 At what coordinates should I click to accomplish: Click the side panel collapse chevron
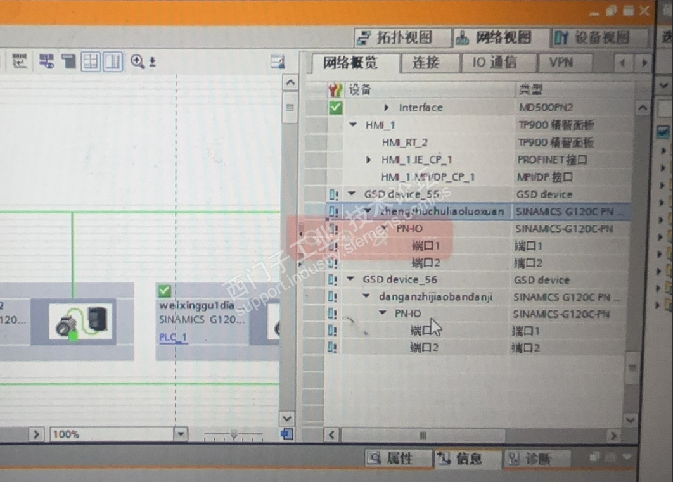pos(663,85)
